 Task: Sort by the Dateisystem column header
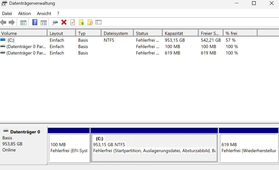point(117,33)
